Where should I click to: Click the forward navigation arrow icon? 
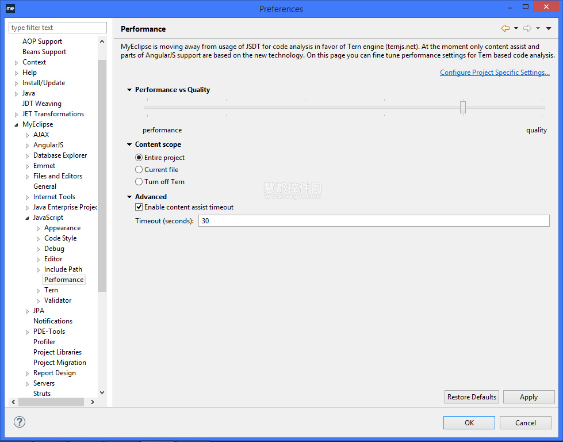pyautogui.click(x=527, y=29)
